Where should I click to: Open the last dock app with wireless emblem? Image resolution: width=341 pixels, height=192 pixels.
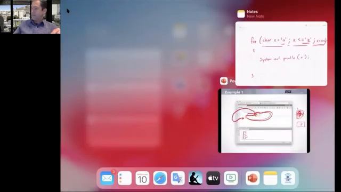pos(288,178)
